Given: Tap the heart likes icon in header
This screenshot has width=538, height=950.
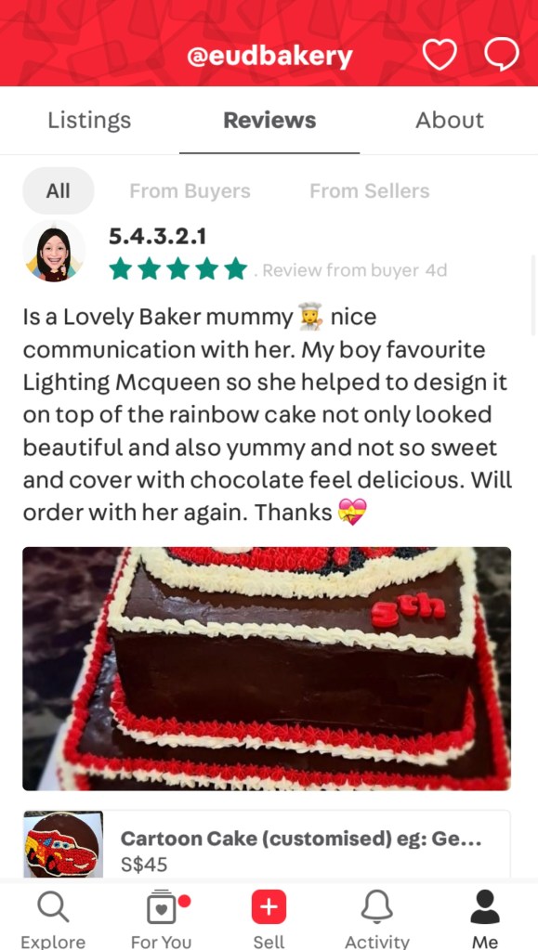Looking at the screenshot, I should pos(440,55).
